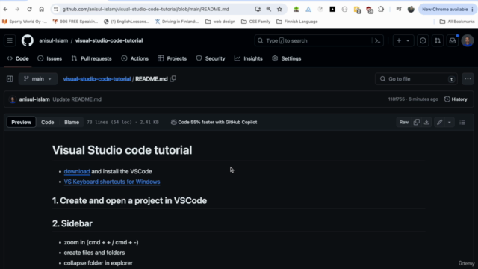Open the download link in README

[x=77, y=171]
